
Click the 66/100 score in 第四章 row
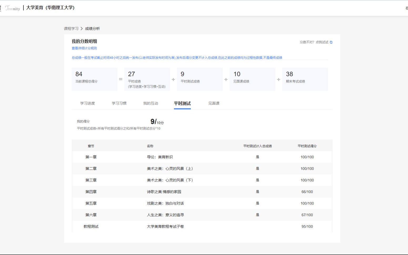tap(307, 192)
